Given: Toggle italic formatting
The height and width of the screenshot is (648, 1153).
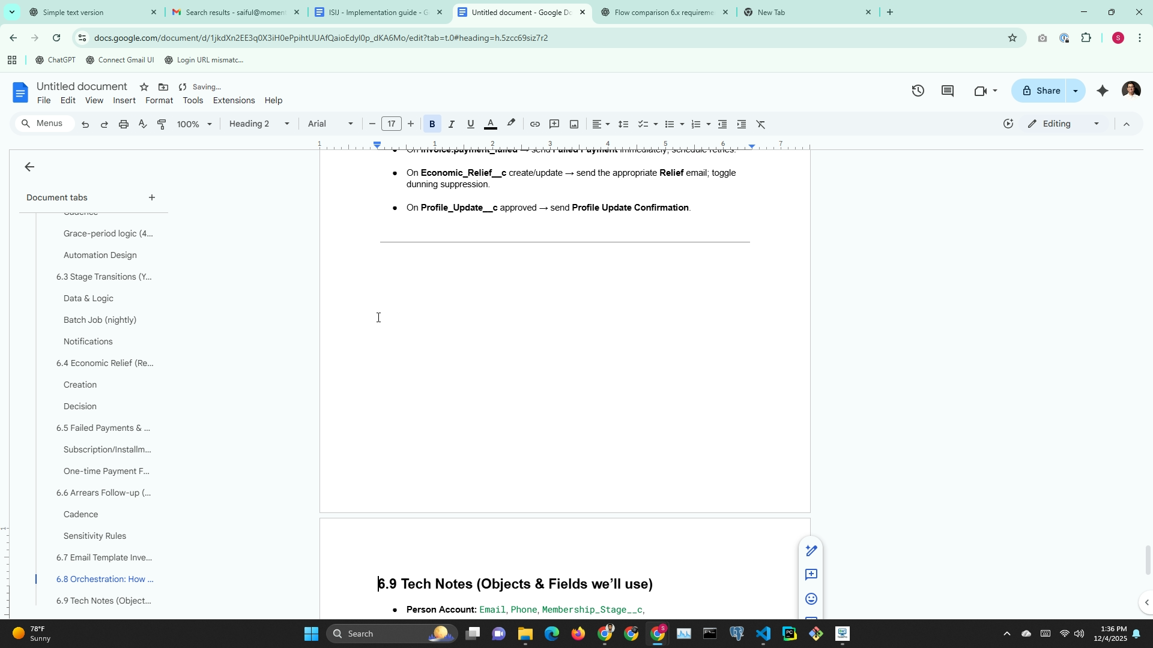Looking at the screenshot, I should [451, 124].
